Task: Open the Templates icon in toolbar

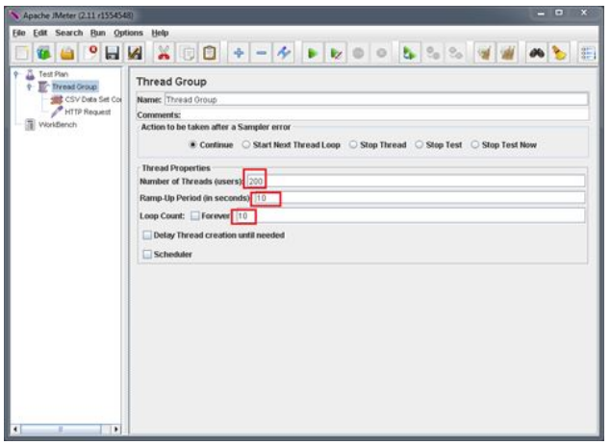Action: pos(44,53)
